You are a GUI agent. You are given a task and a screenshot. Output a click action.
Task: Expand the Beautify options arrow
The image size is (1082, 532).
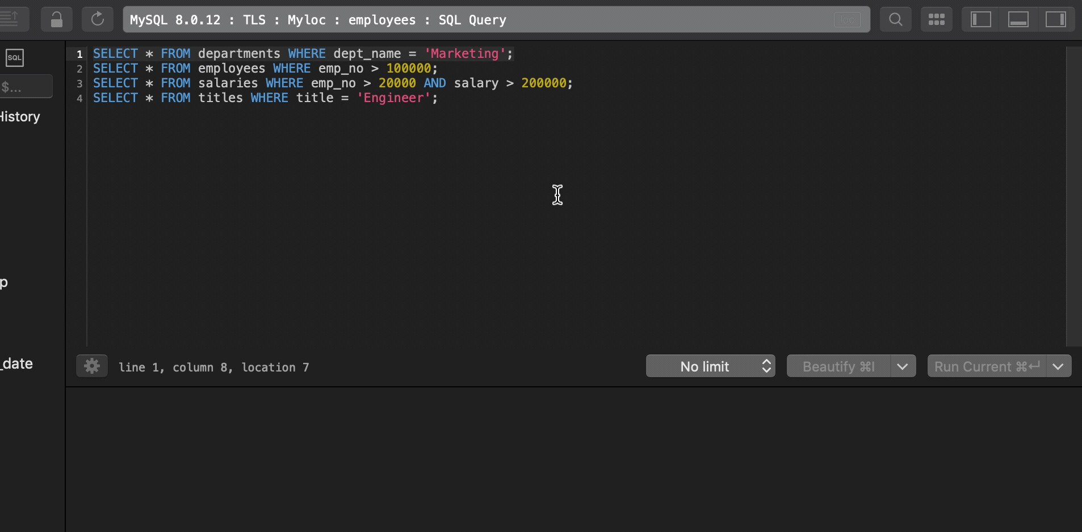click(x=903, y=366)
